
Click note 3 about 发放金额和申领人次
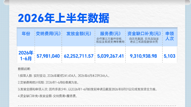pyautogui.click(x=88, y=89)
